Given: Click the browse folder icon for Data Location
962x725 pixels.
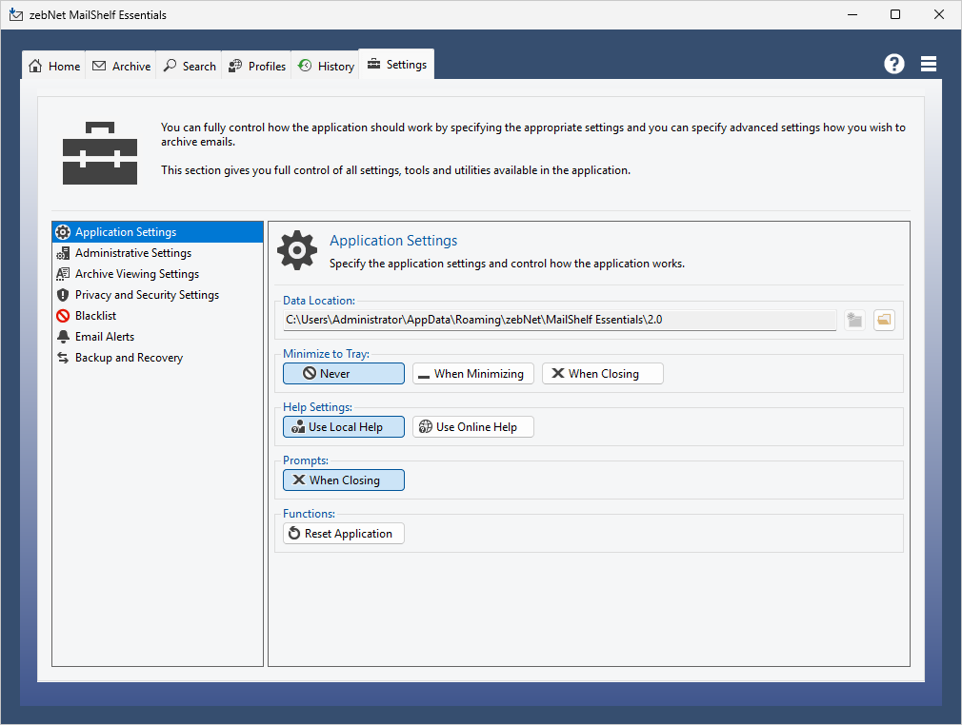Looking at the screenshot, I should (x=884, y=321).
